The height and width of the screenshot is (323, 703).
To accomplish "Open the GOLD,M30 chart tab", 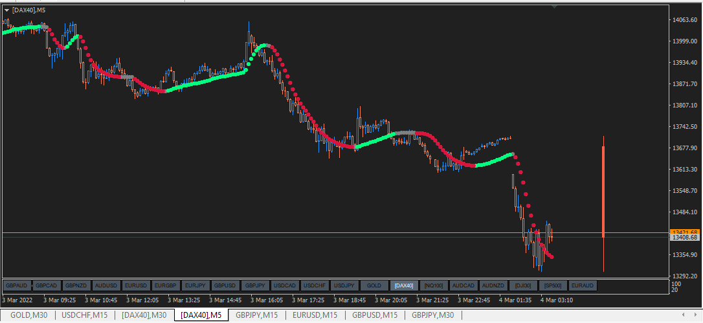I will [27, 315].
